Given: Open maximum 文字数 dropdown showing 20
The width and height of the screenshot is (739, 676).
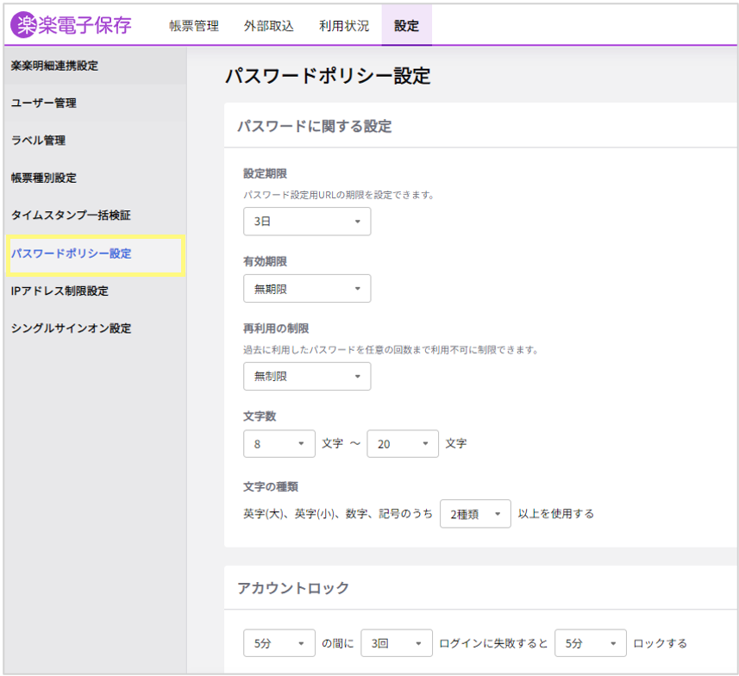Looking at the screenshot, I should (x=403, y=443).
